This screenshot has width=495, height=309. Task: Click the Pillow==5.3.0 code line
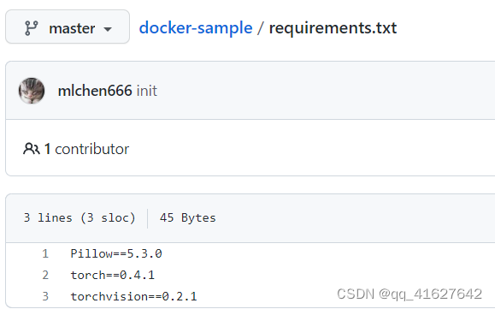116,253
